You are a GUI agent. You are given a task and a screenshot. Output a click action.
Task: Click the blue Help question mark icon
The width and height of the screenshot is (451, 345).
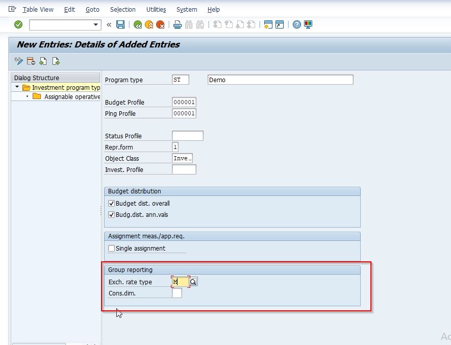pyautogui.click(x=296, y=24)
